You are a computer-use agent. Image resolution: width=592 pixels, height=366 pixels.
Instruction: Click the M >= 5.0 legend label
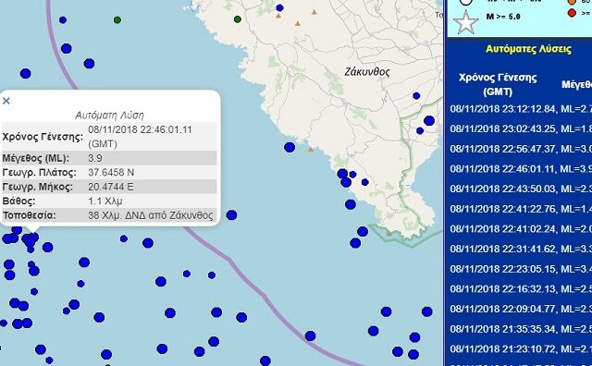coord(503,17)
